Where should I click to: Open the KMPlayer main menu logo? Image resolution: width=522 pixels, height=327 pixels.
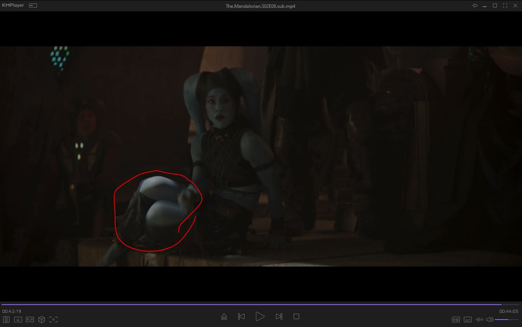pos(13,5)
